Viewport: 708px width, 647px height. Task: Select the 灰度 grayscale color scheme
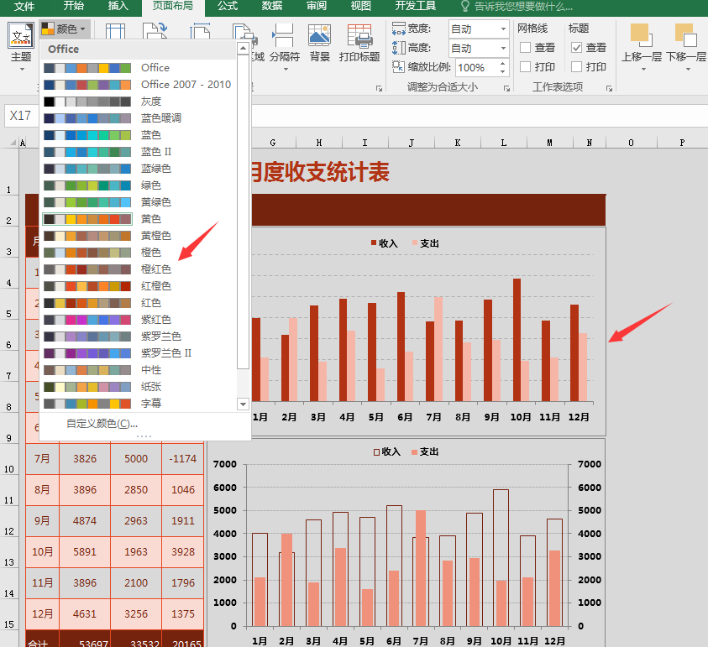pos(139,101)
